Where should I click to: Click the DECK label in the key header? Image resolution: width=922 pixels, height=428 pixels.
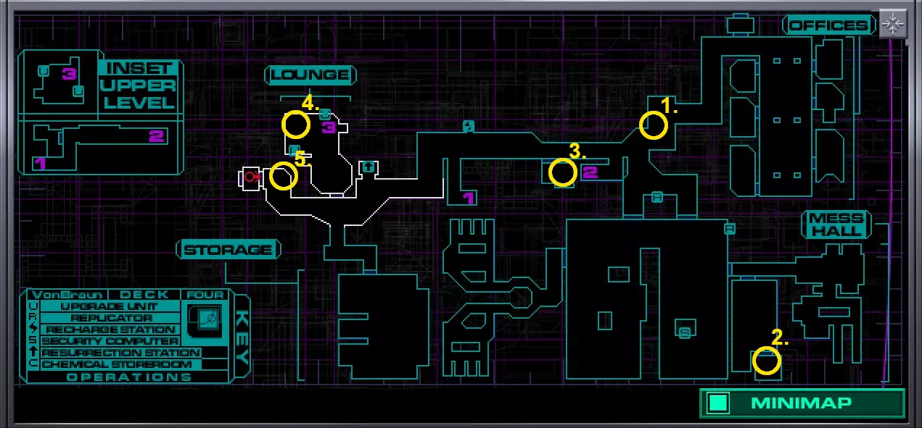pyautogui.click(x=144, y=295)
